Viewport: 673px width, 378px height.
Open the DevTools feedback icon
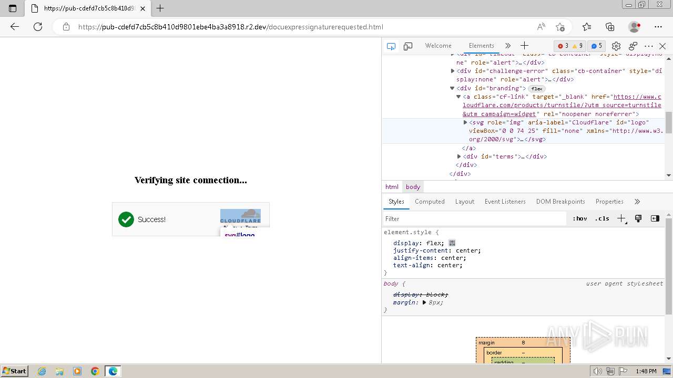pos(633,46)
